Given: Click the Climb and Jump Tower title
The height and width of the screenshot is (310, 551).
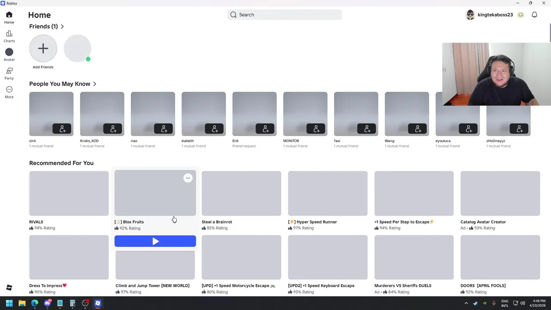Looking at the screenshot, I should (152, 285).
